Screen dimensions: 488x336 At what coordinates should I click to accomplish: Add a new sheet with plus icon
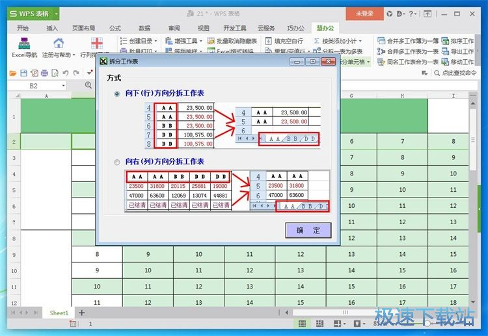pyautogui.click(x=81, y=313)
